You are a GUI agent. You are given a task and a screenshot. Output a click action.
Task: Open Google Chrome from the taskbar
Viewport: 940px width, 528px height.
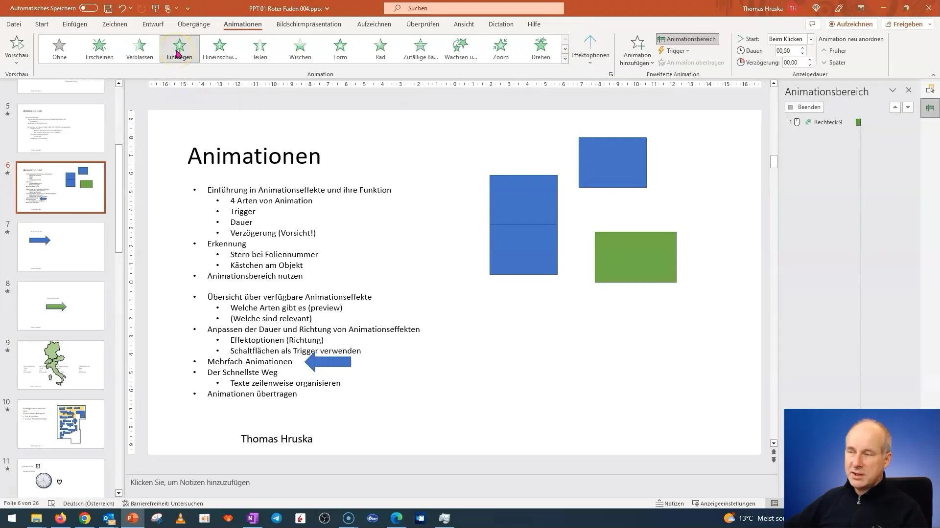(x=85, y=518)
